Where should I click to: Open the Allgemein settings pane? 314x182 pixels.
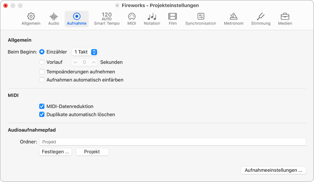pyautogui.click(x=31, y=19)
